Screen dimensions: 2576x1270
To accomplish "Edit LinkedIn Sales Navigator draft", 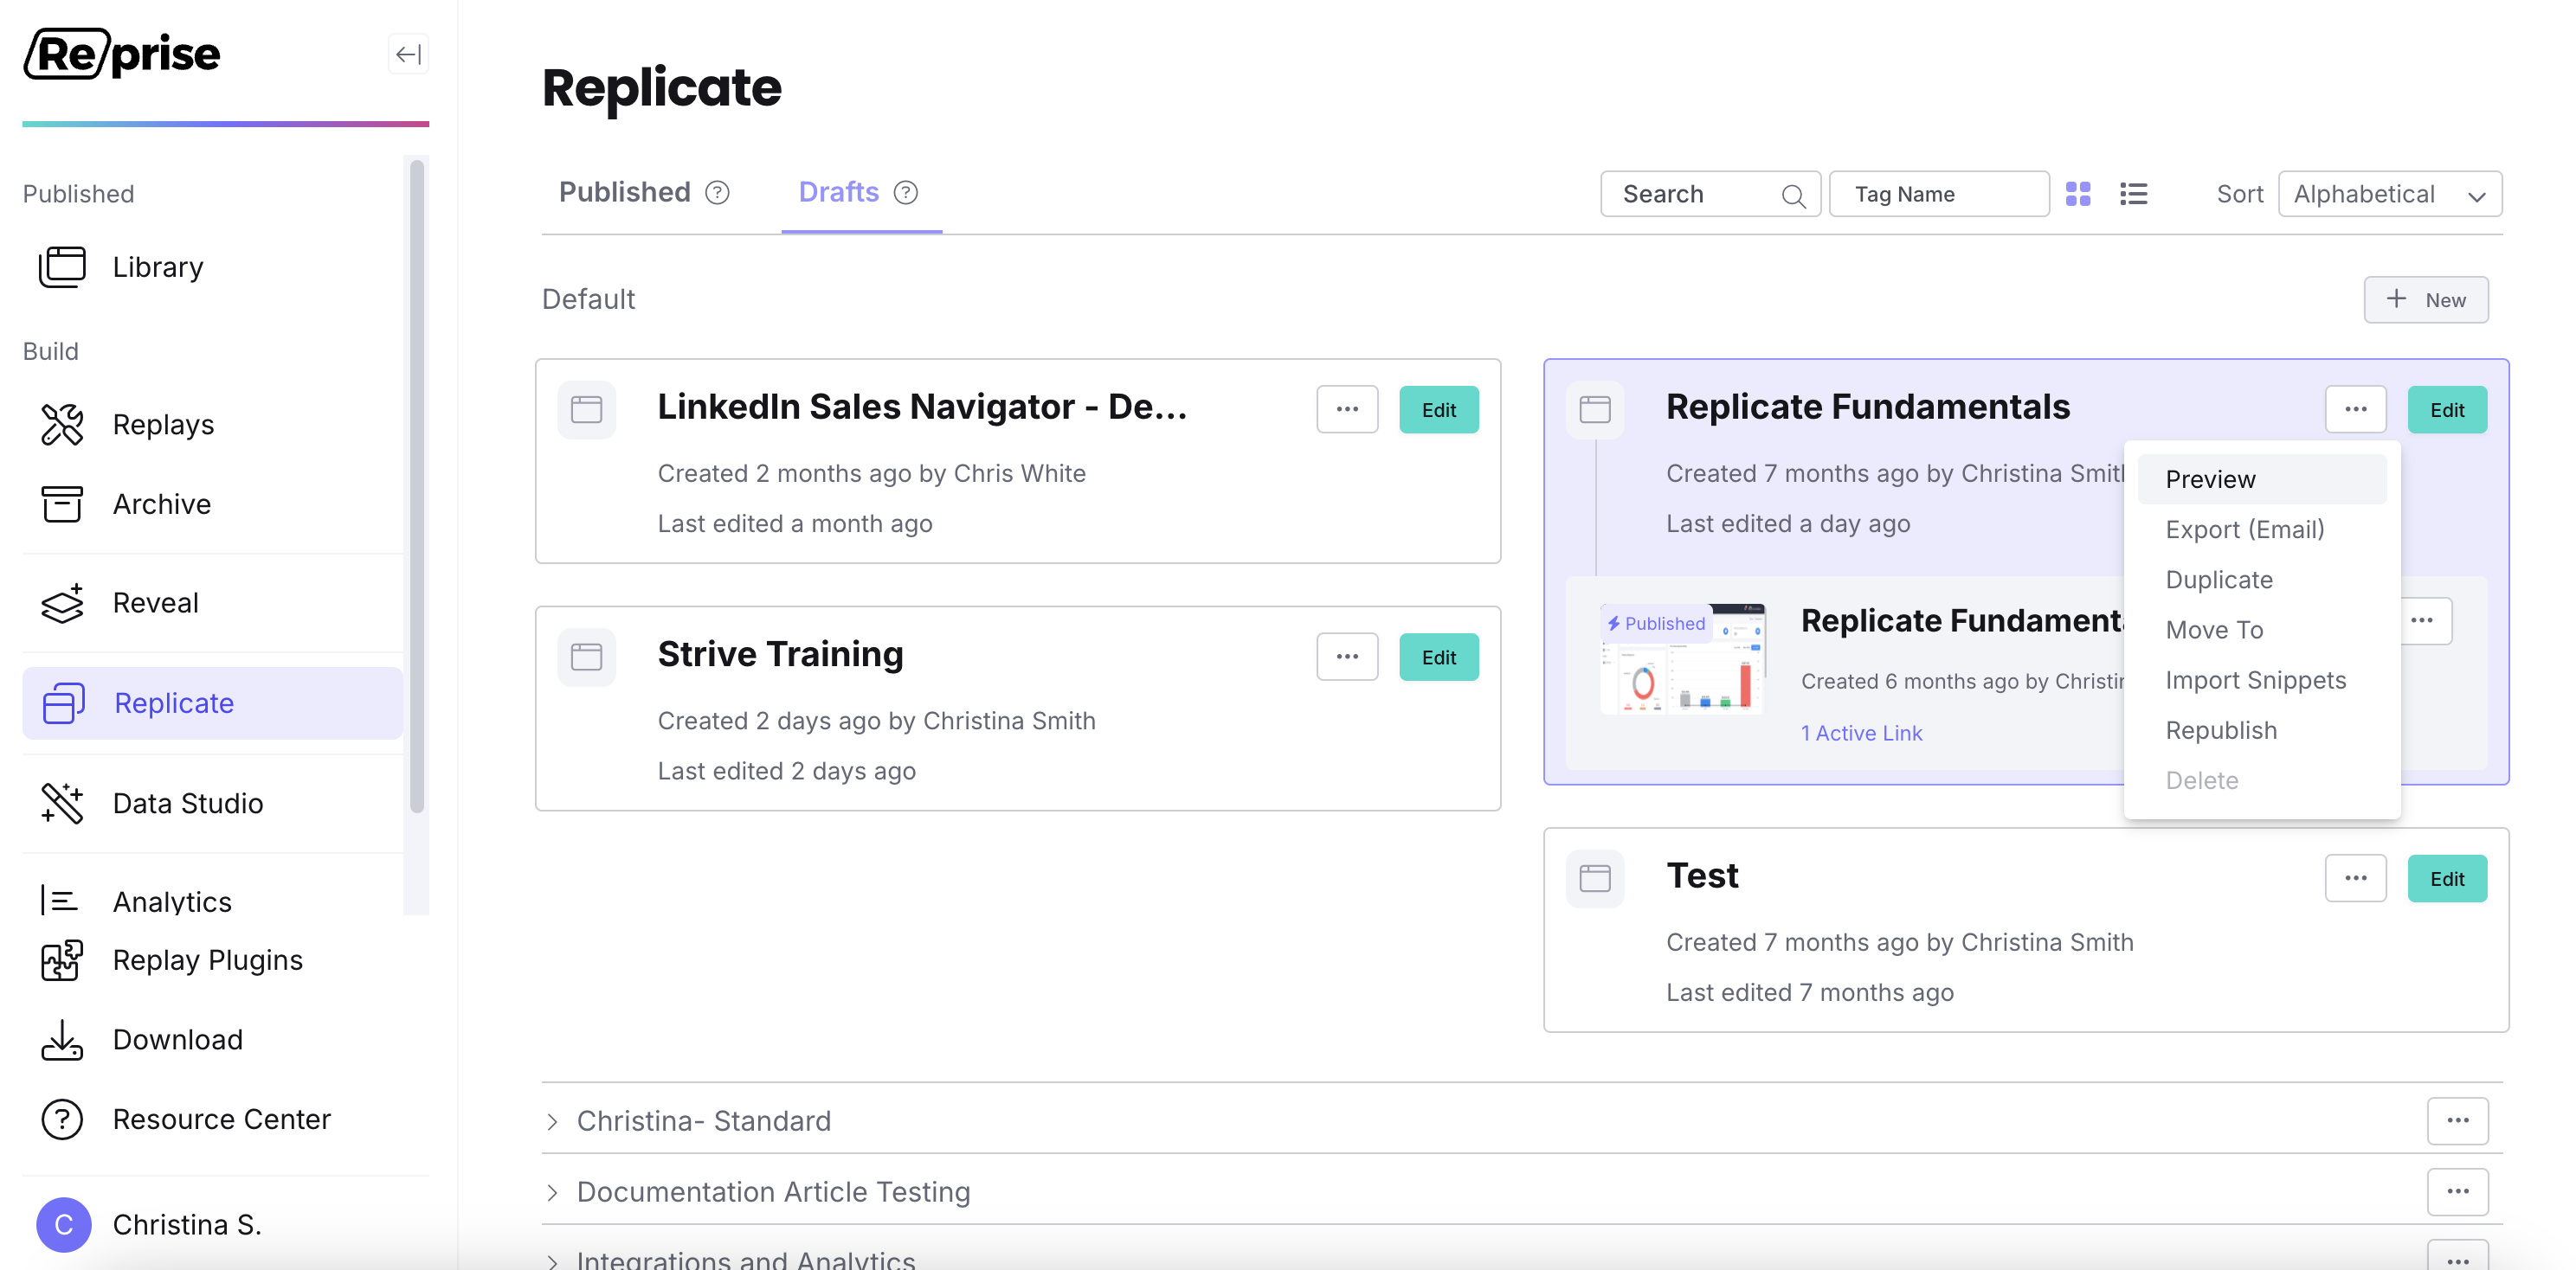I will (1439, 410).
